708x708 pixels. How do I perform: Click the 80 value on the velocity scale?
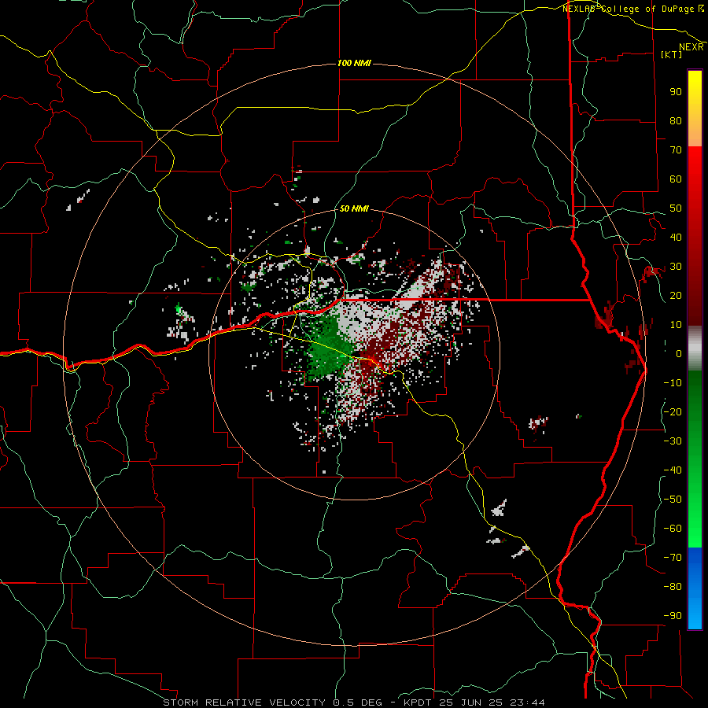676,121
